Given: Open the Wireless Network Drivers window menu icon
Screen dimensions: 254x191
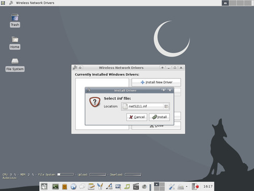Looking at the screenshot, I should point(75,68).
